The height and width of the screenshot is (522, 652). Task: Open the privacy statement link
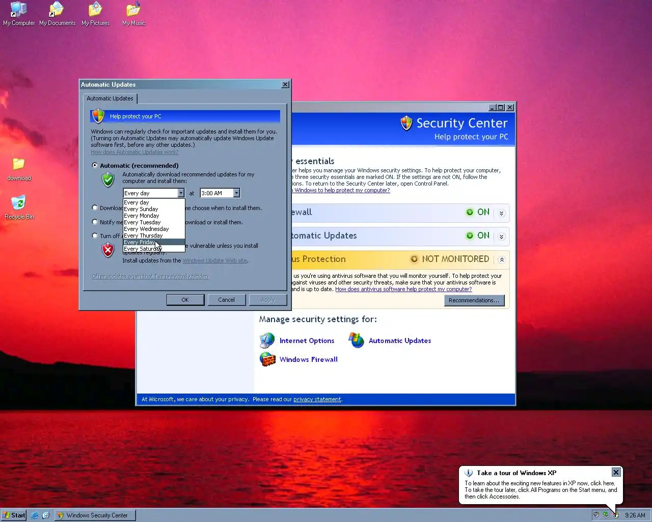[x=317, y=399]
